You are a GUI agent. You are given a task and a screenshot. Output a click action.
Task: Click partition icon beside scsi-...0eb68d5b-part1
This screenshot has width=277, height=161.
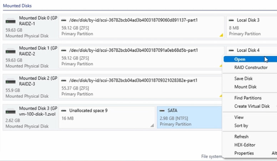[x=64, y=50]
